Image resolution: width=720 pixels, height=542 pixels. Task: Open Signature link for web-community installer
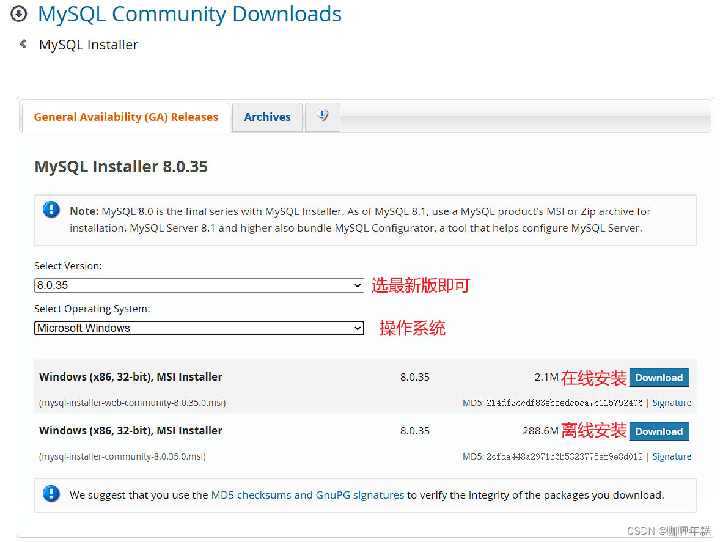pos(672,403)
